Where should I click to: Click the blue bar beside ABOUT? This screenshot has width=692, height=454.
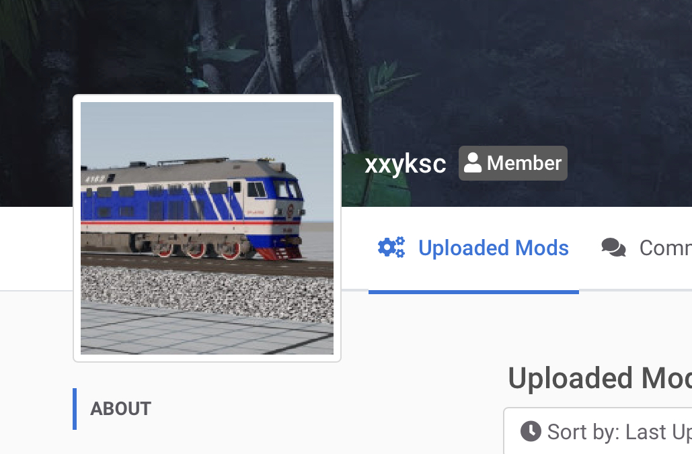point(75,408)
